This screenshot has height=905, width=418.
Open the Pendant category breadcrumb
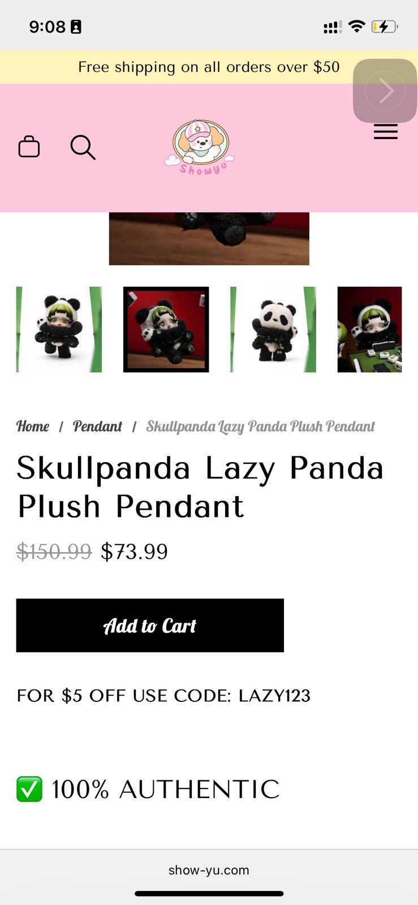tap(97, 426)
